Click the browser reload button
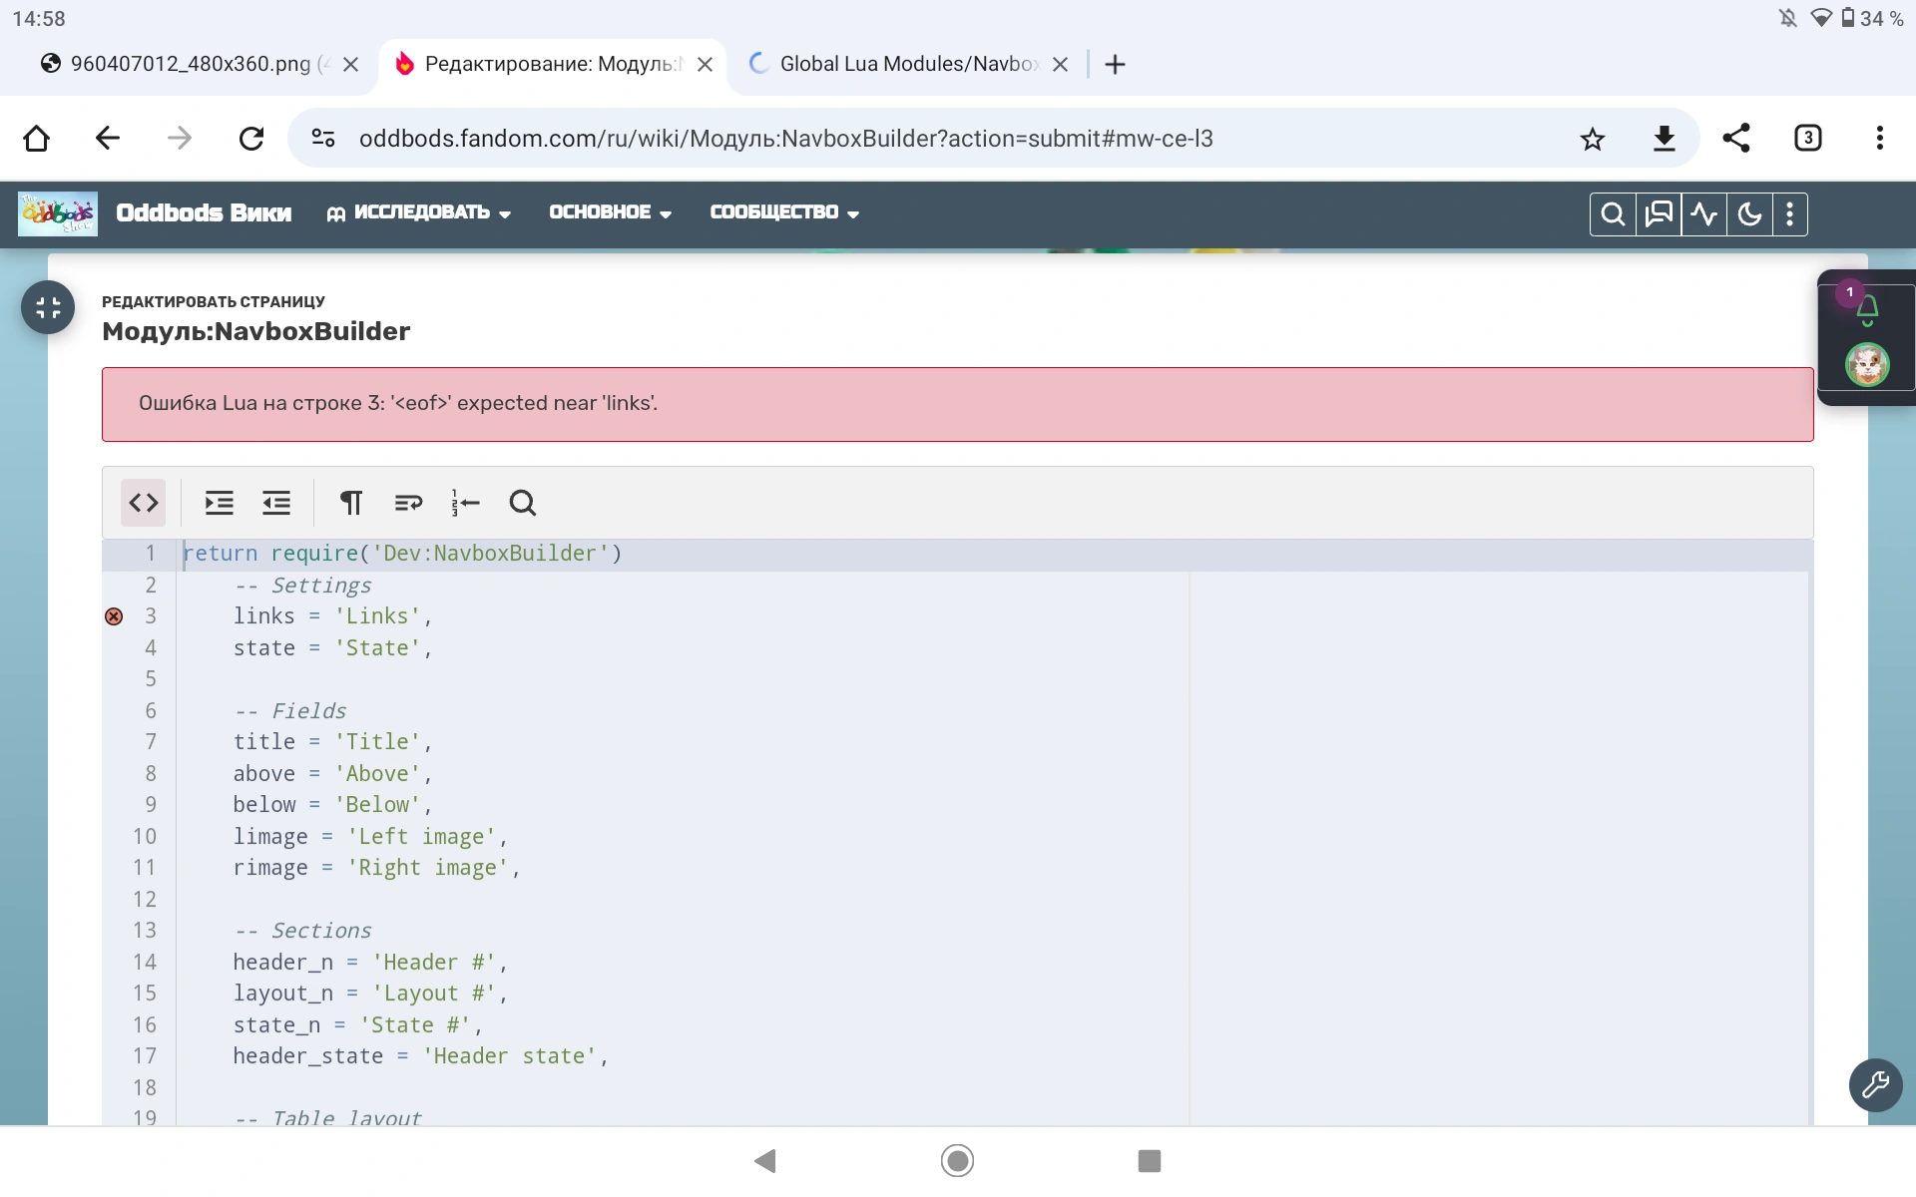1916x1197 pixels. (251, 138)
